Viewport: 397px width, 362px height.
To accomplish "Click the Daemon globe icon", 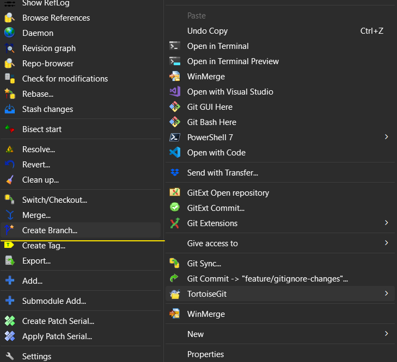I will point(10,33).
